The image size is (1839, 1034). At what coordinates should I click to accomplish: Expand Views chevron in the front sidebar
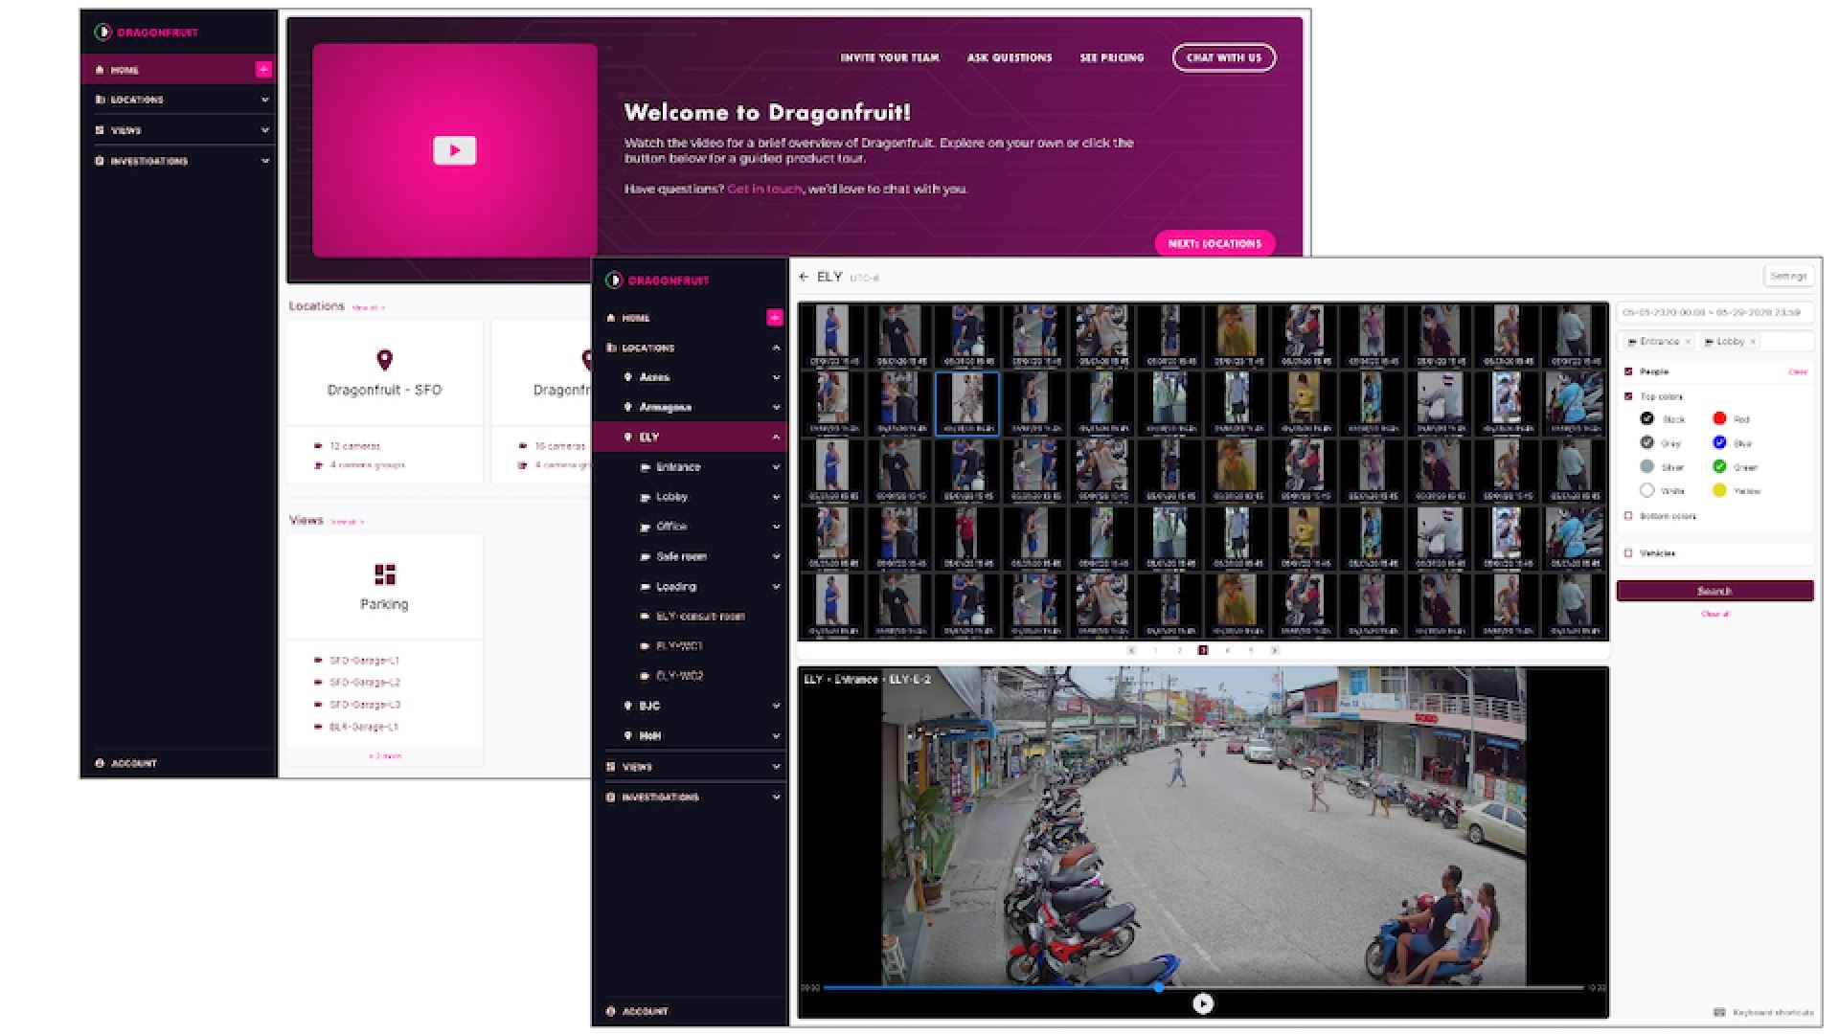point(776,767)
